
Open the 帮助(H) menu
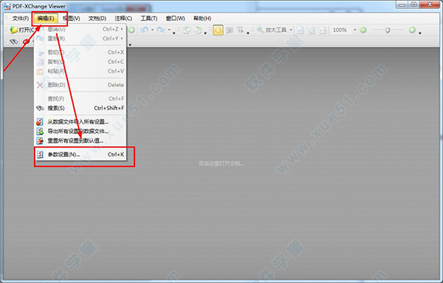point(202,18)
